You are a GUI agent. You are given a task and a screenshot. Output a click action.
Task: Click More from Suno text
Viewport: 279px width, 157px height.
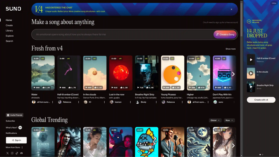[13, 148]
